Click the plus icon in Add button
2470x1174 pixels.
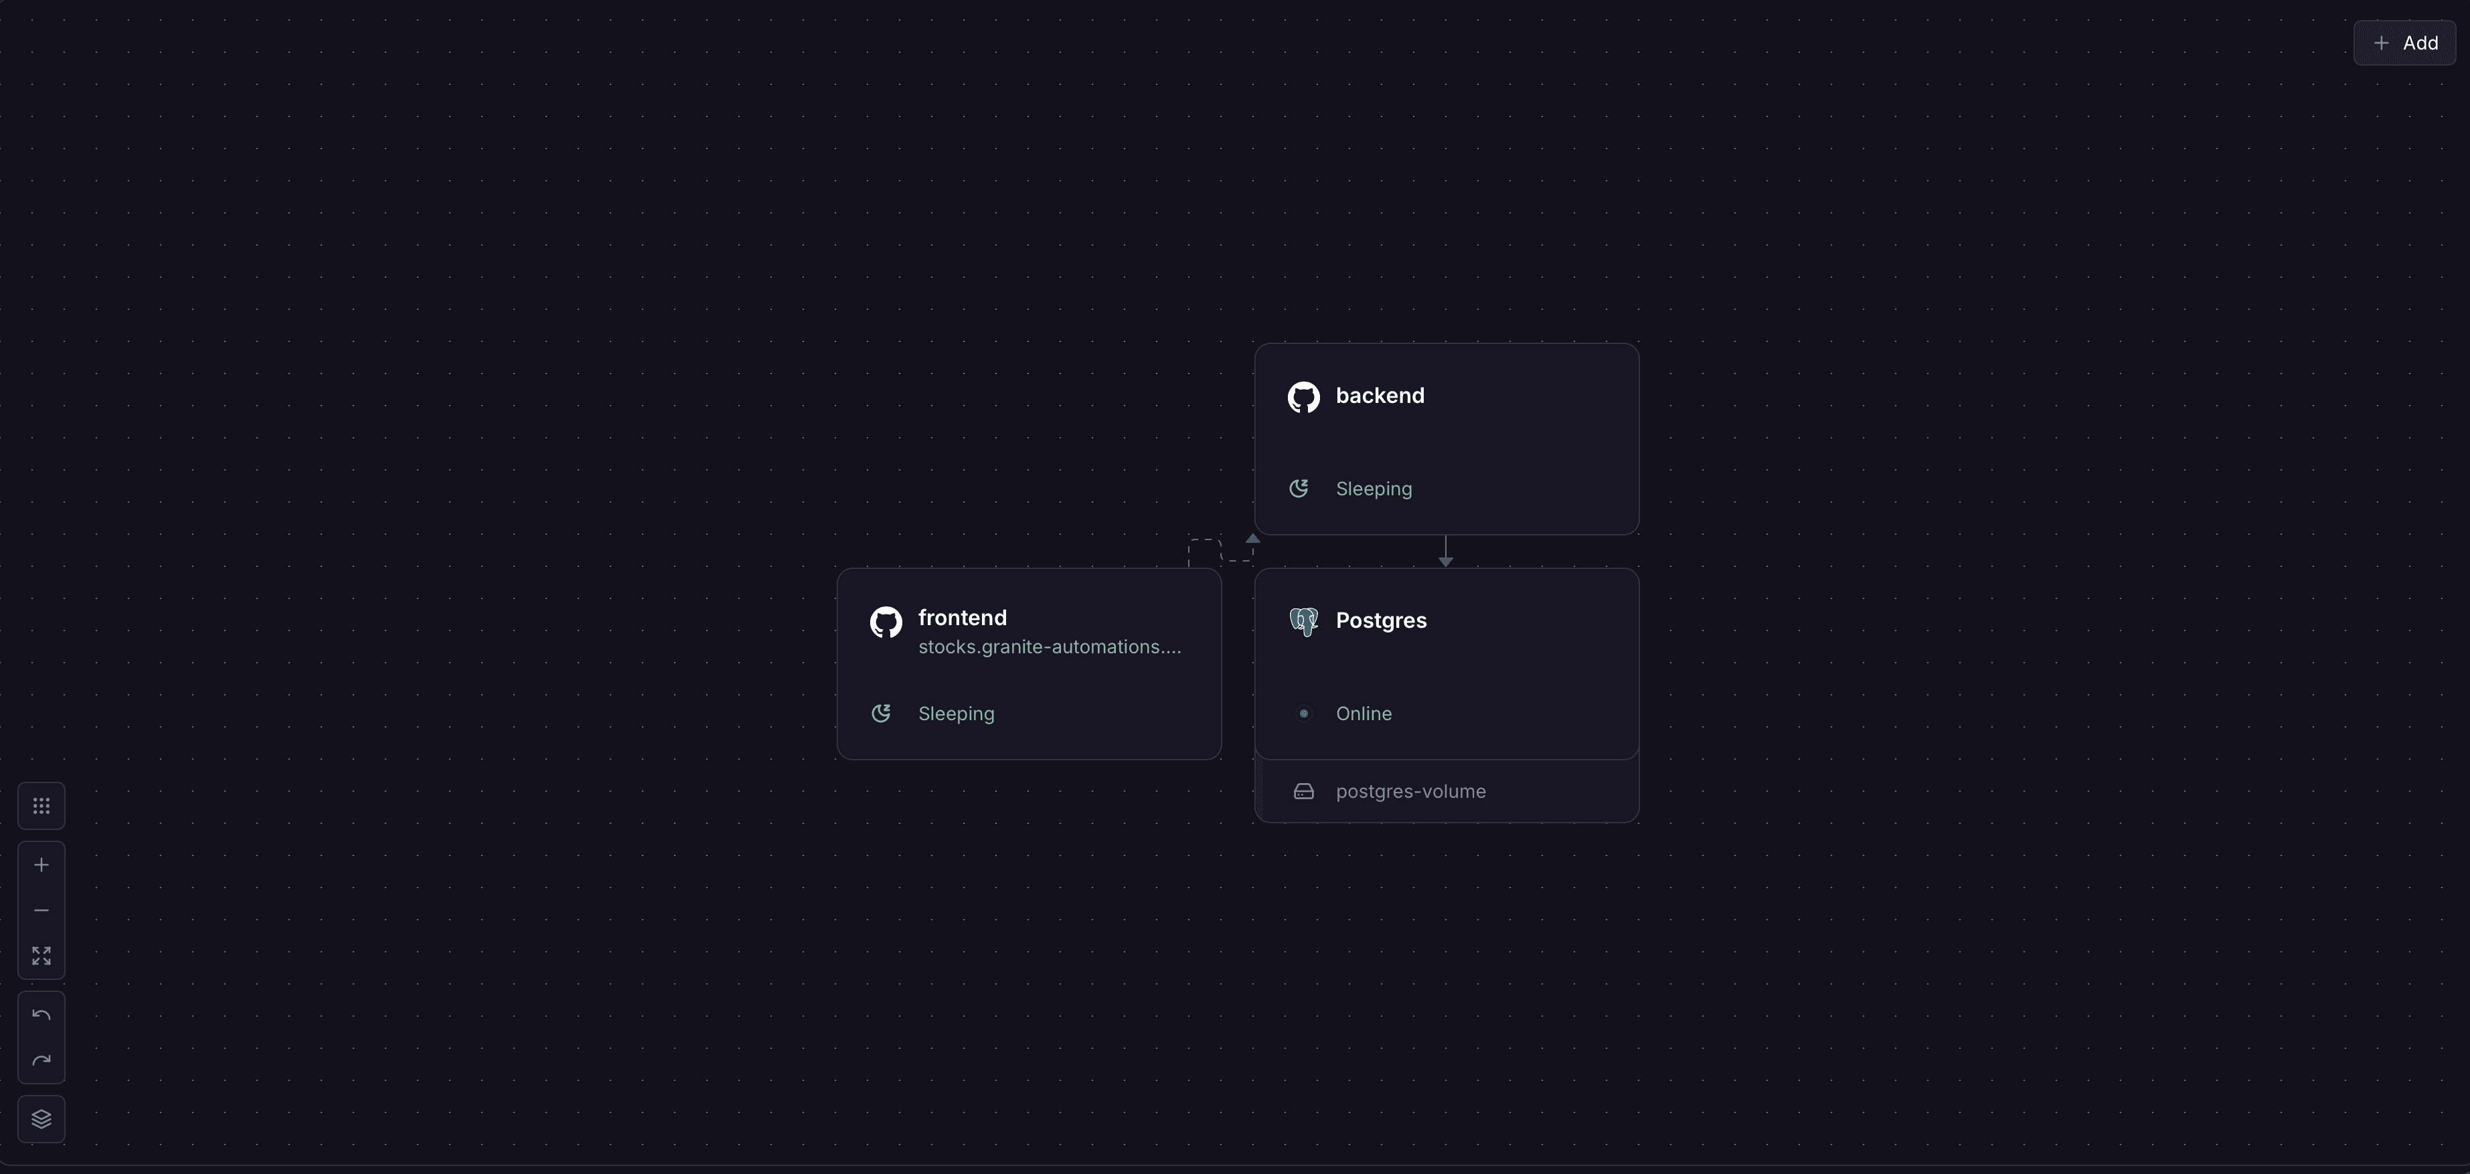[x=2381, y=43]
